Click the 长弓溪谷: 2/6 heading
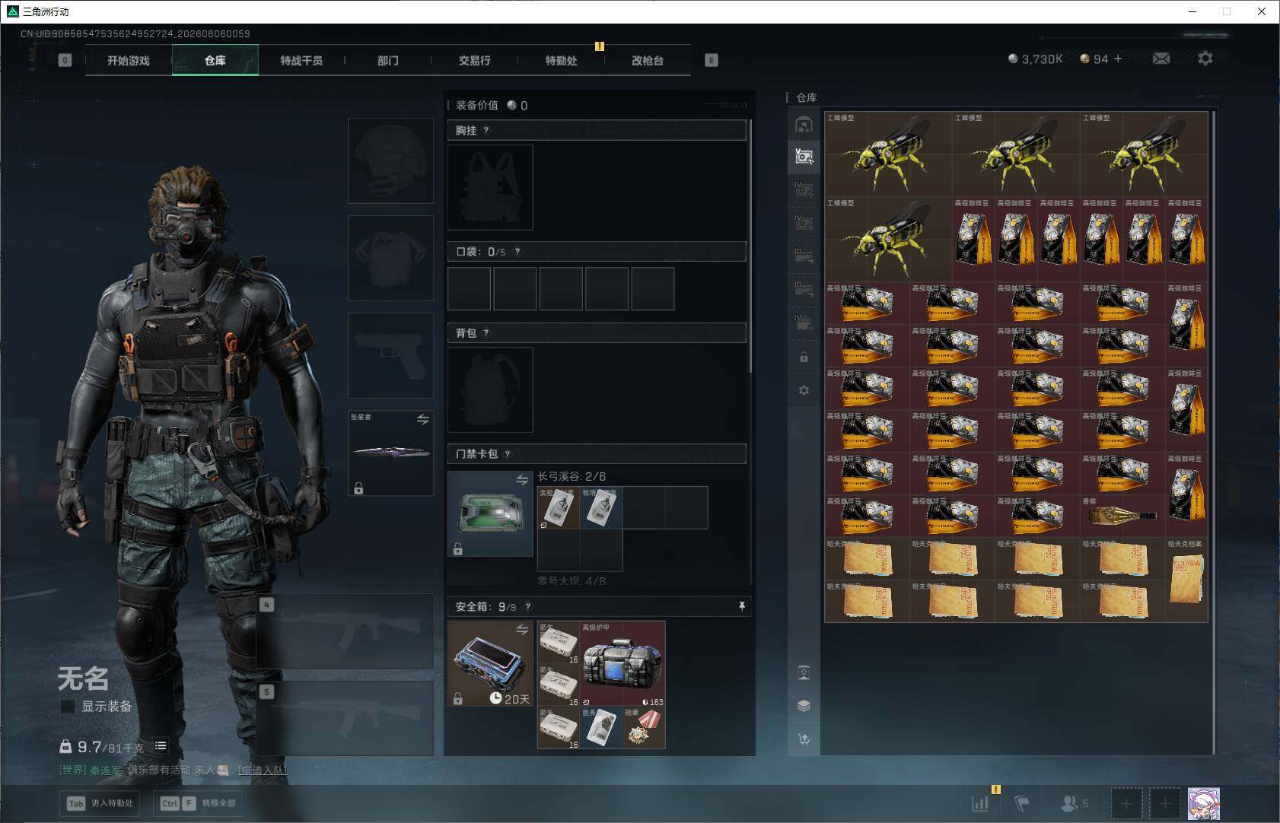The height and width of the screenshot is (823, 1280). pos(572,476)
